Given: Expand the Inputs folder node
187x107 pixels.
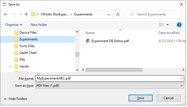Looking at the screenshot, I should 10,66.
